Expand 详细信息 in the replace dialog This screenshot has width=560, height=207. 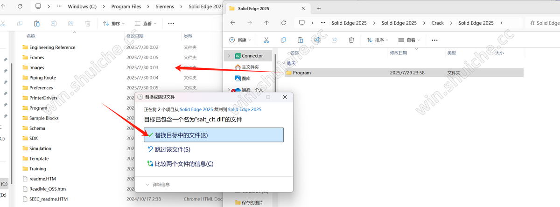tap(158, 184)
